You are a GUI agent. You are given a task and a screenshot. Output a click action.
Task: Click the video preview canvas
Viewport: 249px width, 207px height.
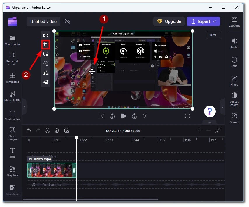click(123, 70)
